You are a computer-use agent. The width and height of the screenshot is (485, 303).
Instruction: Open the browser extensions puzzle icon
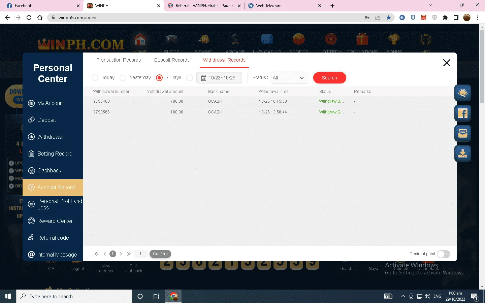[445, 18]
